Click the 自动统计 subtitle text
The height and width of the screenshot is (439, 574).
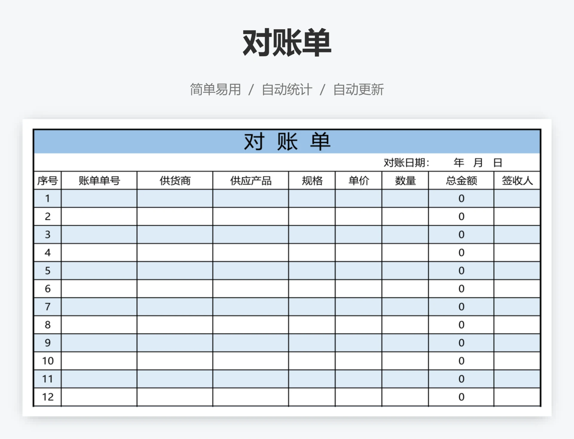click(287, 88)
